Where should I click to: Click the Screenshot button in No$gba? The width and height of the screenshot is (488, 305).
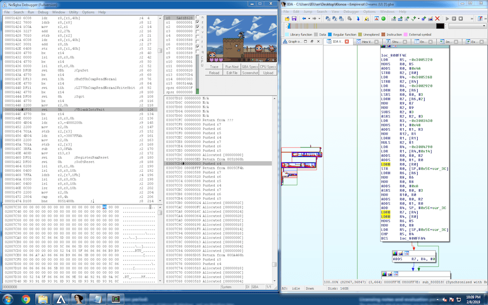click(x=250, y=73)
